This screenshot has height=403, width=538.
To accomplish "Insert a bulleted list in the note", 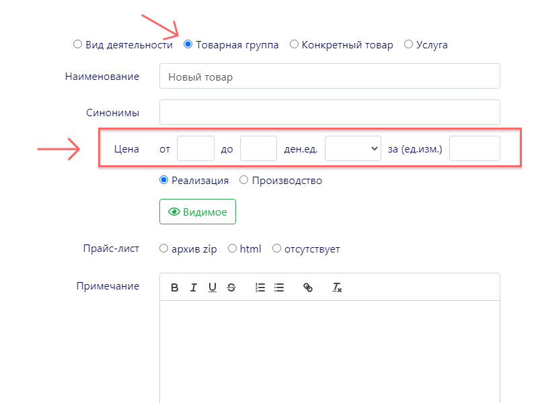I will point(279,287).
